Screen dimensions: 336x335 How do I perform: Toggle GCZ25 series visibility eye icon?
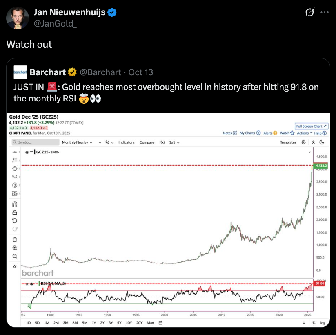(x=27, y=152)
